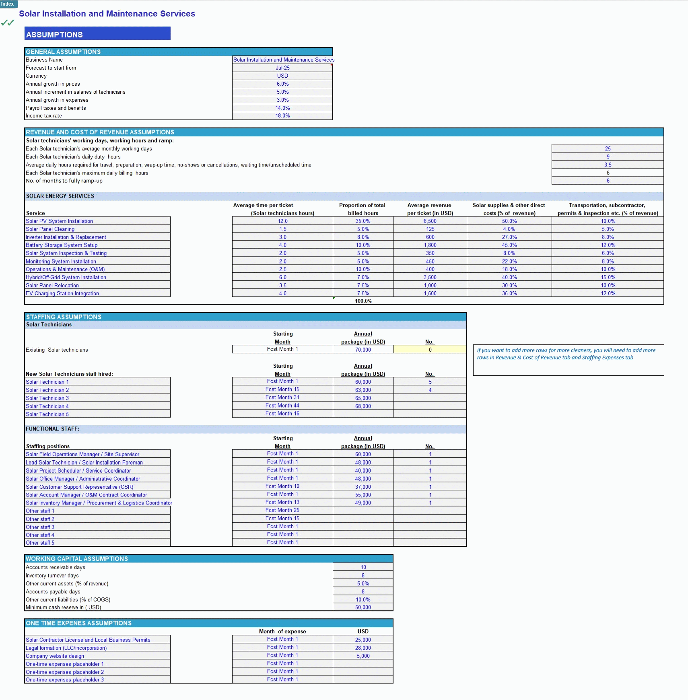Select Accounts receivable days value 10

(363, 567)
